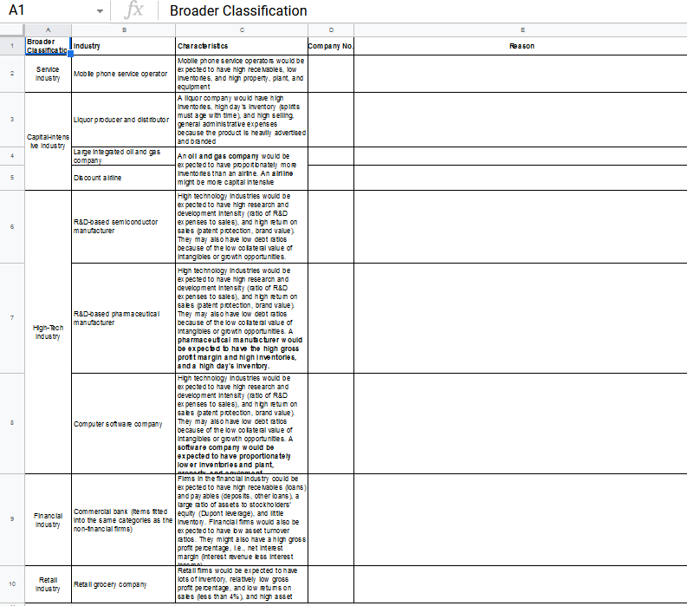
Task: Select row 10 header
Action: (12, 584)
